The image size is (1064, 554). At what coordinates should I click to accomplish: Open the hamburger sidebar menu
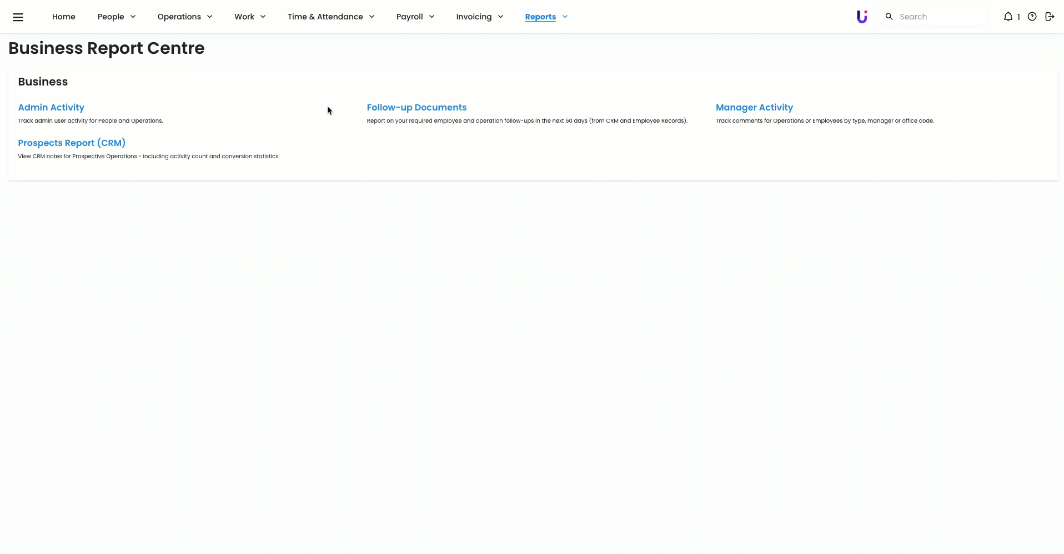point(18,17)
